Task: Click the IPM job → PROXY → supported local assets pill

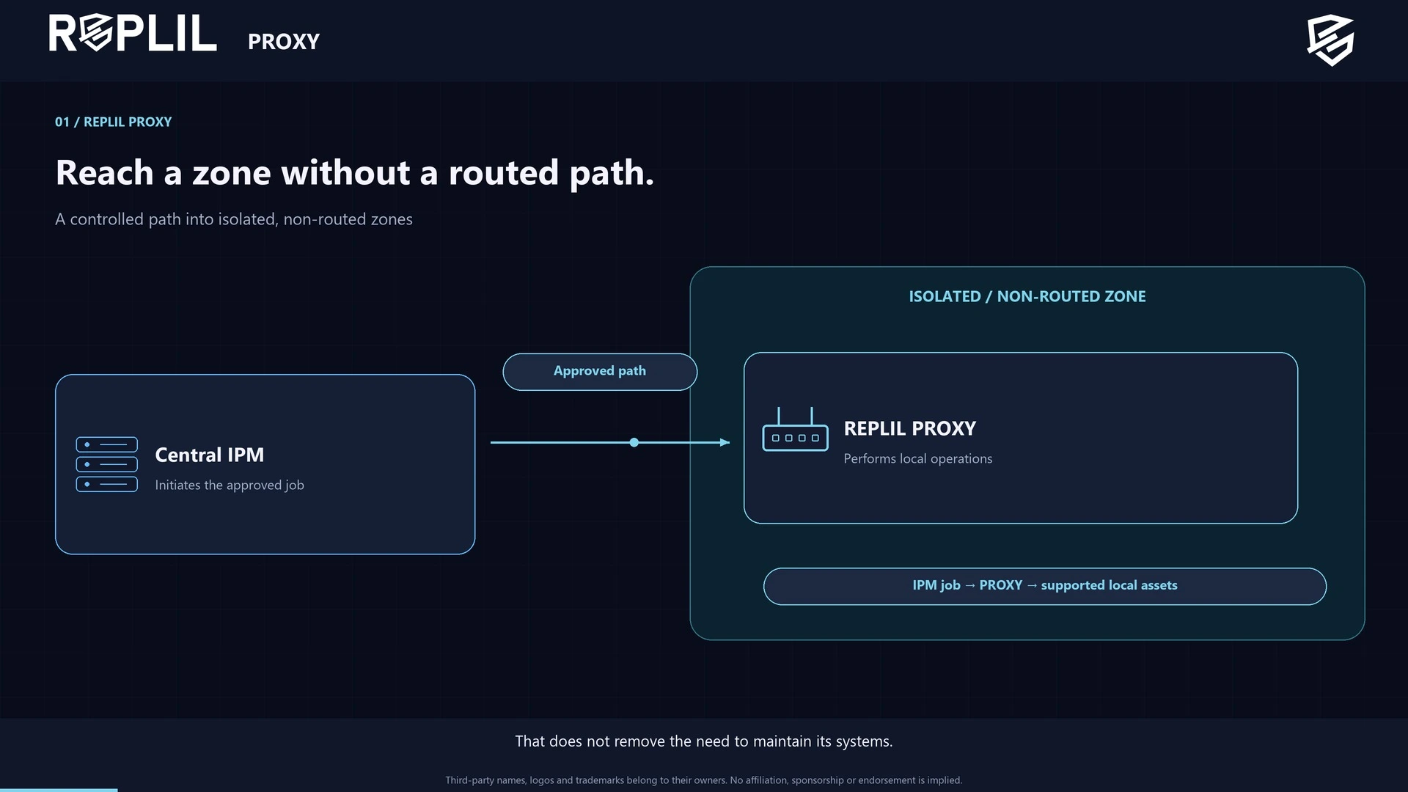Action: tap(1045, 586)
